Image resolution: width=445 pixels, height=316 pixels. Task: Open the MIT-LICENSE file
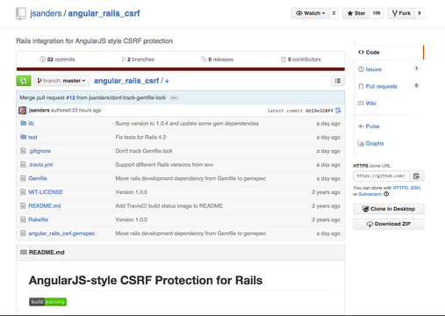pos(46,192)
